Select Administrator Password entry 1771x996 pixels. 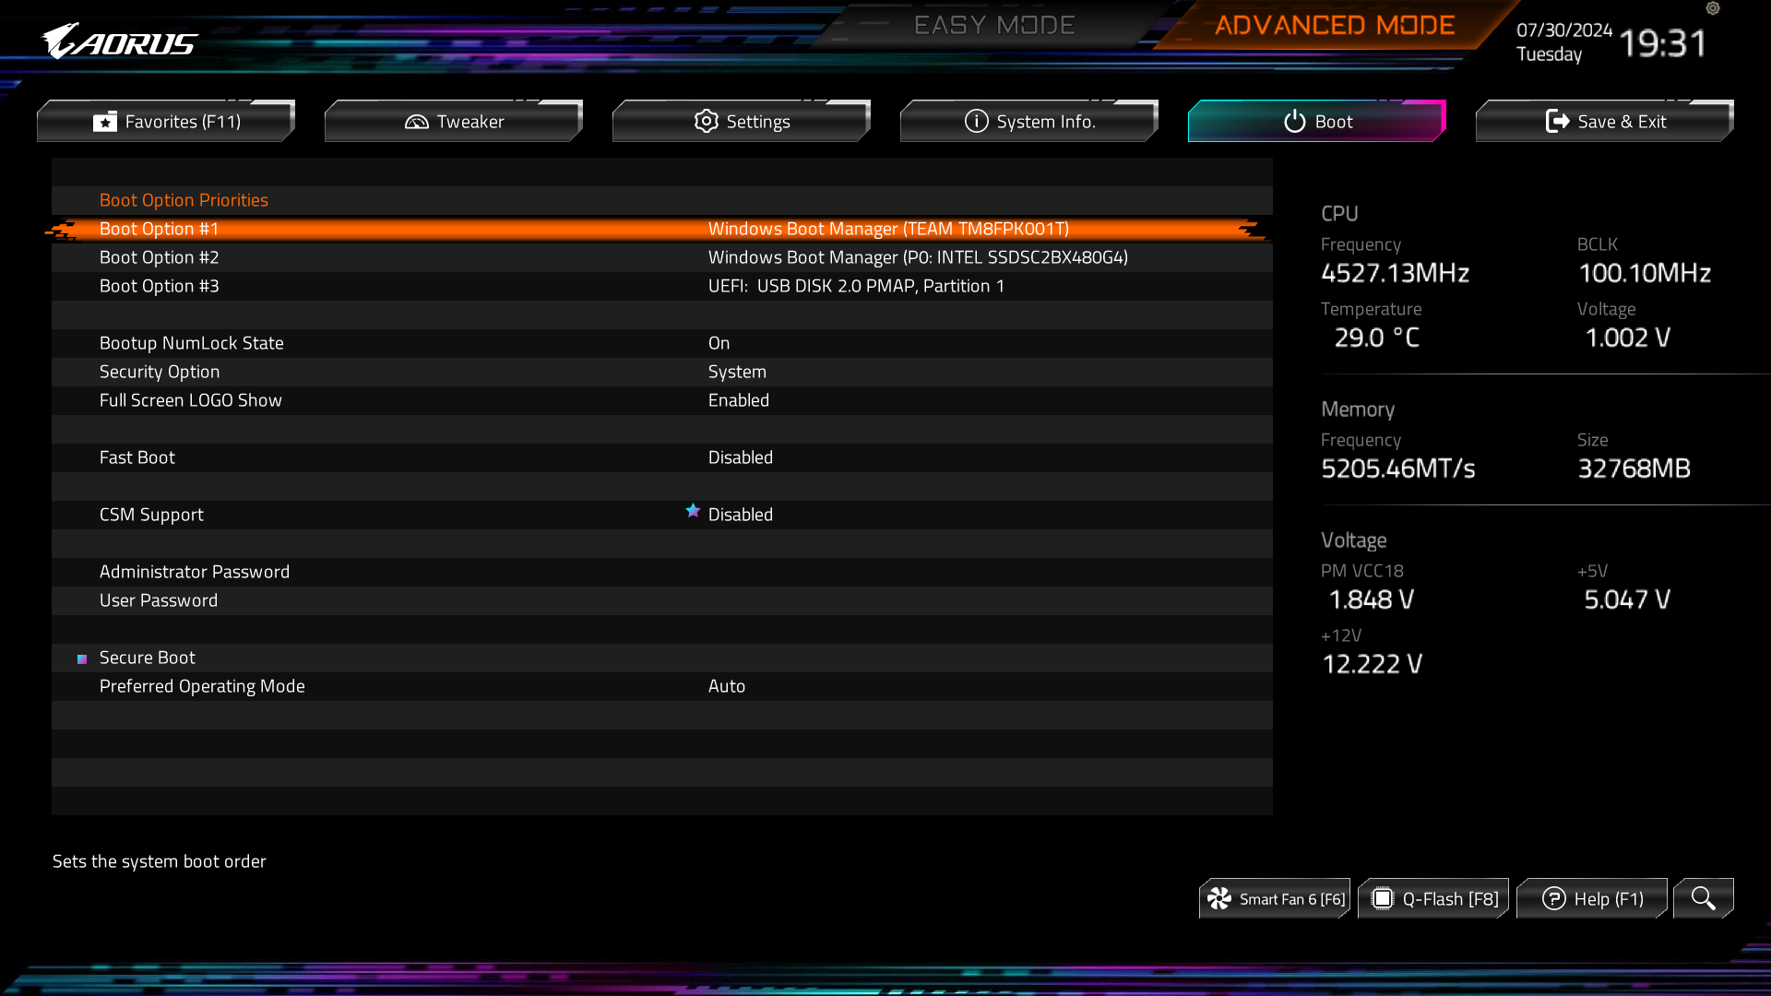coord(195,572)
